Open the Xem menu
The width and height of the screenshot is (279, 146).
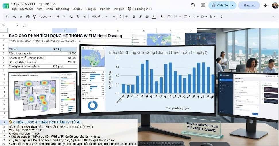pos(39,9)
